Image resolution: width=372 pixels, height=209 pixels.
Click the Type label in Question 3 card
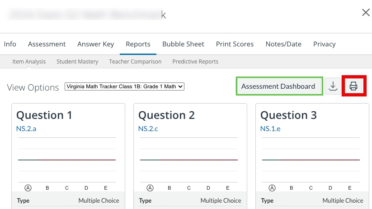click(x=267, y=201)
